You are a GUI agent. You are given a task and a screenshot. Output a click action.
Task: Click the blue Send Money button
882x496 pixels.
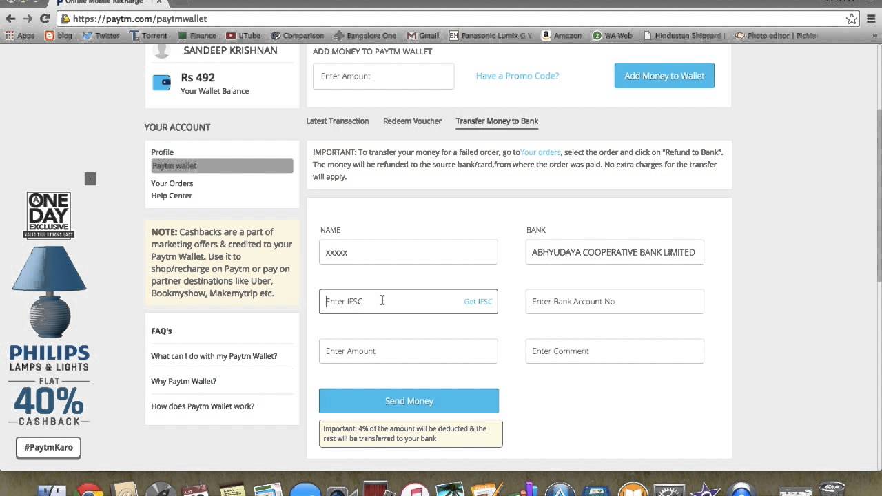[409, 401]
